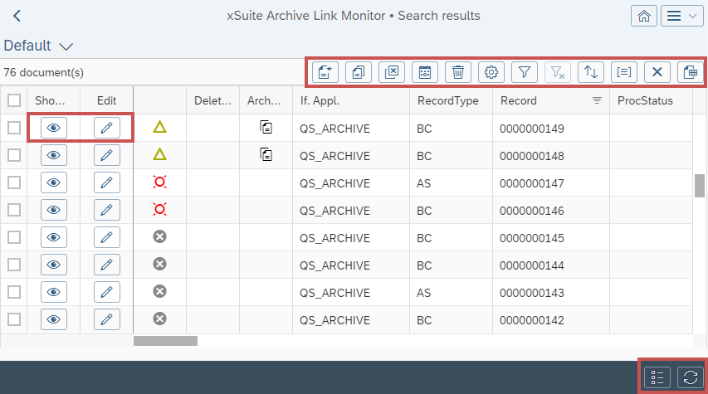Click grey X status of record 0000000145
Screen dimensions: 708x394
tap(160, 236)
